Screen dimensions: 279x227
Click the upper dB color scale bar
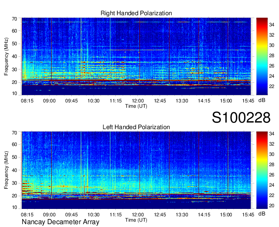pyautogui.click(x=262, y=56)
